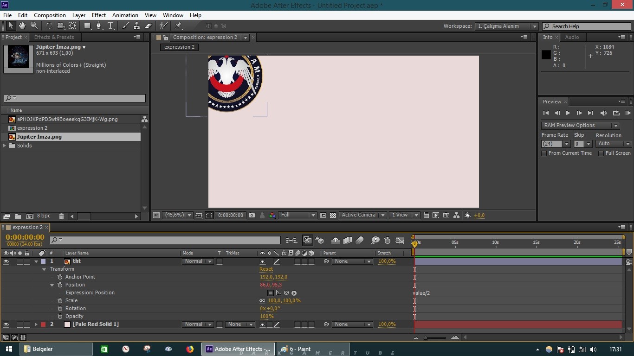Select the Rectangle shape tool

click(x=87, y=26)
